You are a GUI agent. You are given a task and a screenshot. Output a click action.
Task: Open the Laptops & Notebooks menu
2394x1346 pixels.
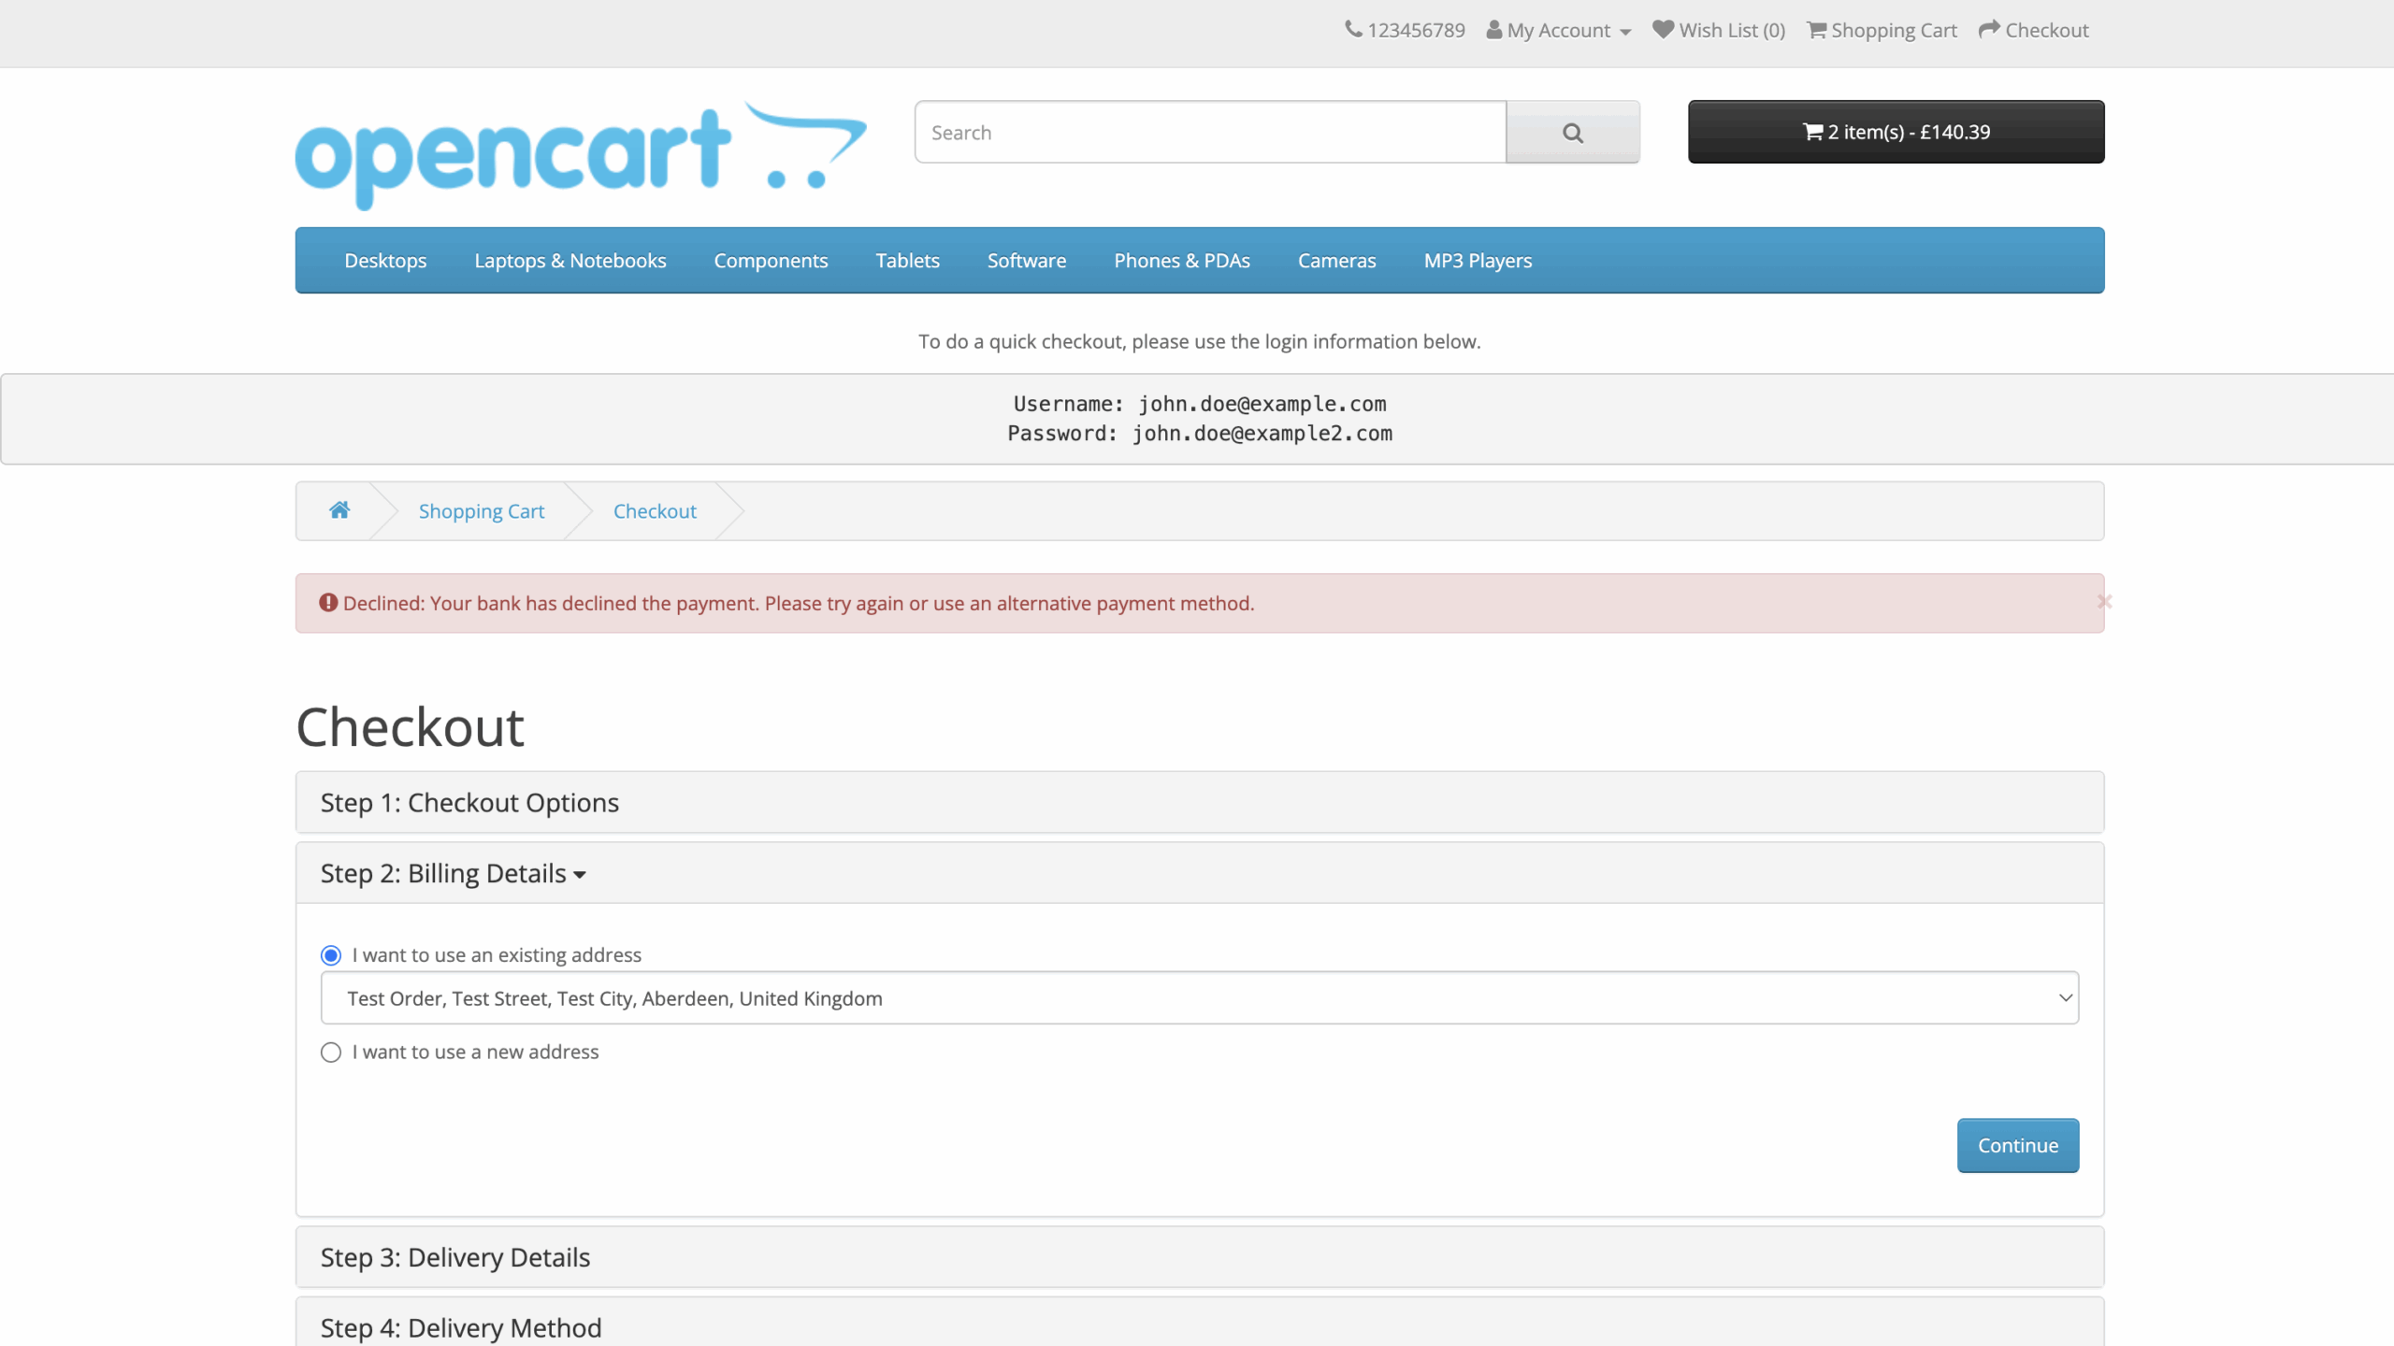click(x=570, y=260)
